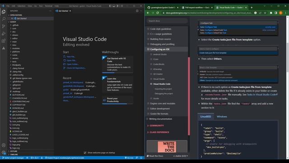Click Open Folder... link on Start list
Image resolution: width=289 pixels, height=163 pixels.
(73, 64)
